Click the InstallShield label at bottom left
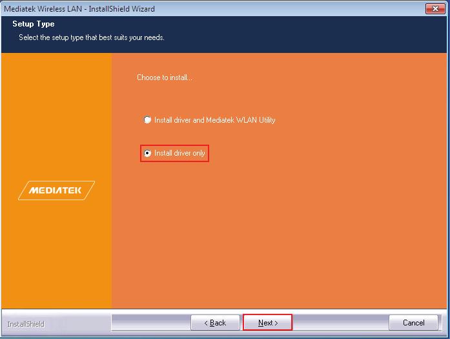 26,324
